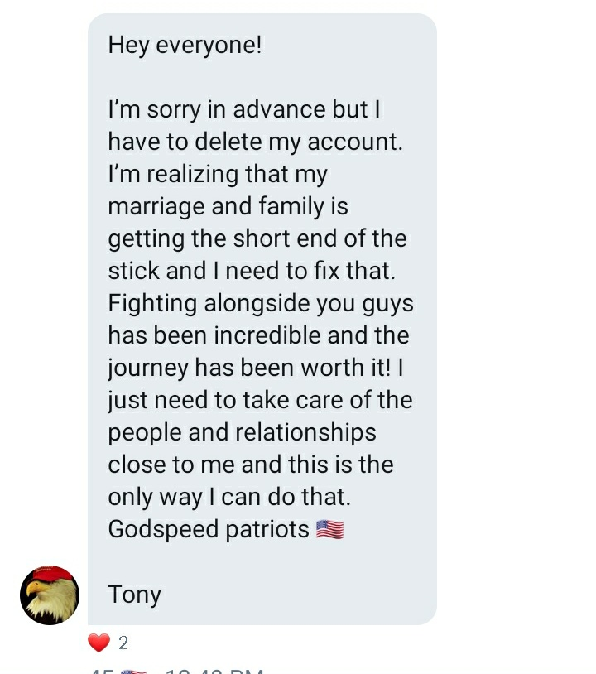The height and width of the screenshot is (674, 596).
Task: Tap the red heart reaction
Action: [99, 643]
